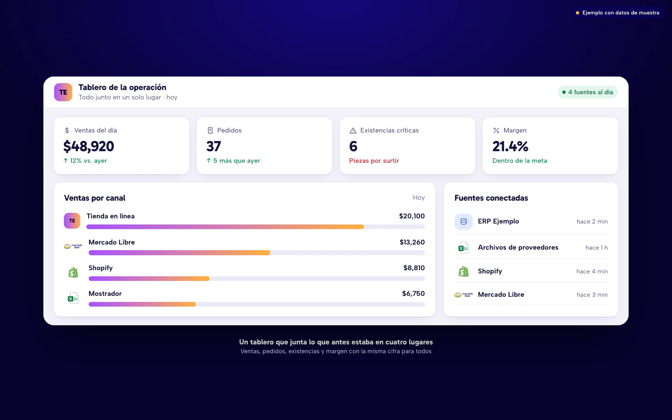Click the 'Fuentes conectadas' heading
This screenshot has width=672, height=420.
point(491,198)
